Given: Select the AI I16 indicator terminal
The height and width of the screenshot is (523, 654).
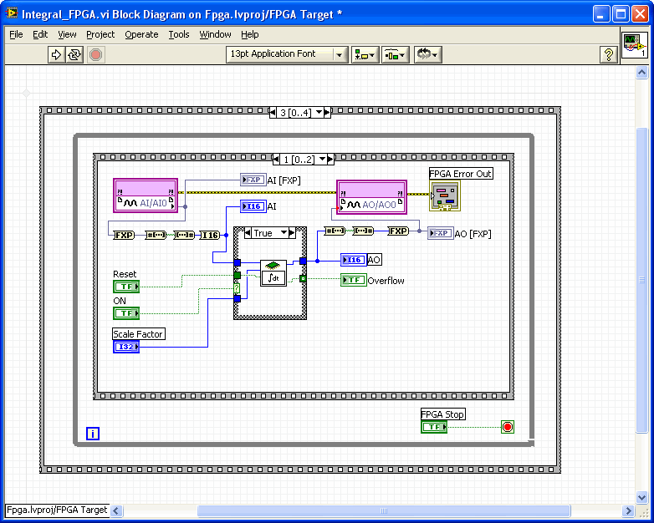Looking at the screenshot, I should point(253,206).
